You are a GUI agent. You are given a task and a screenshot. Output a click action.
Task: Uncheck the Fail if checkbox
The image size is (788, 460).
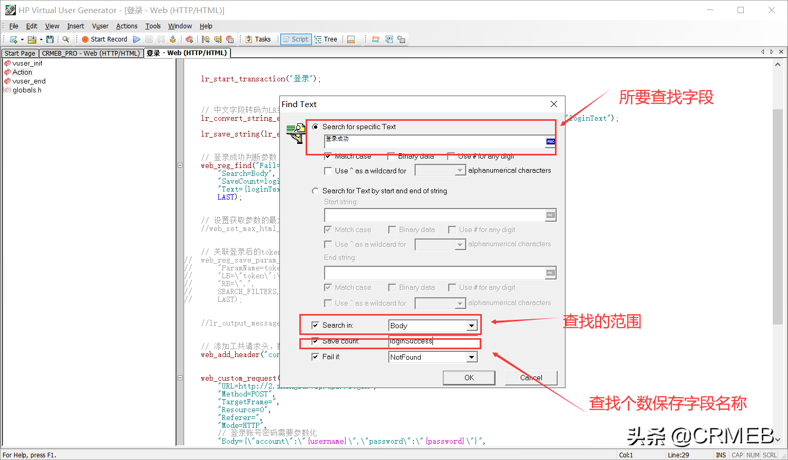[x=315, y=357]
